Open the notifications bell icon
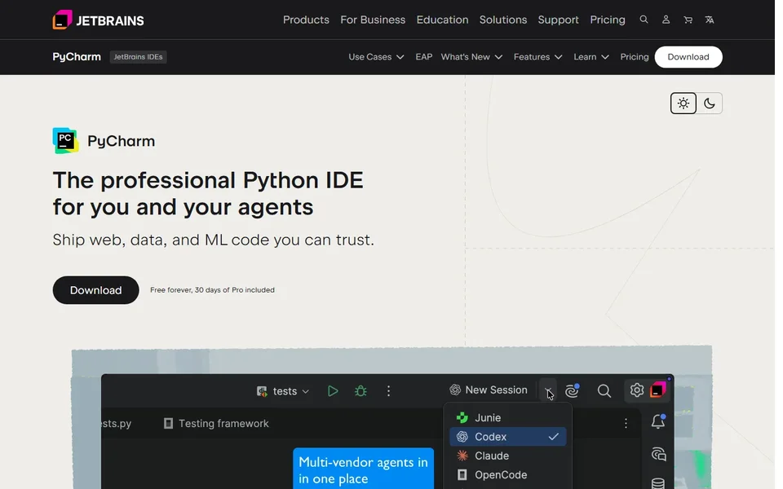Image resolution: width=783 pixels, height=489 pixels. click(x=658, y=421)
